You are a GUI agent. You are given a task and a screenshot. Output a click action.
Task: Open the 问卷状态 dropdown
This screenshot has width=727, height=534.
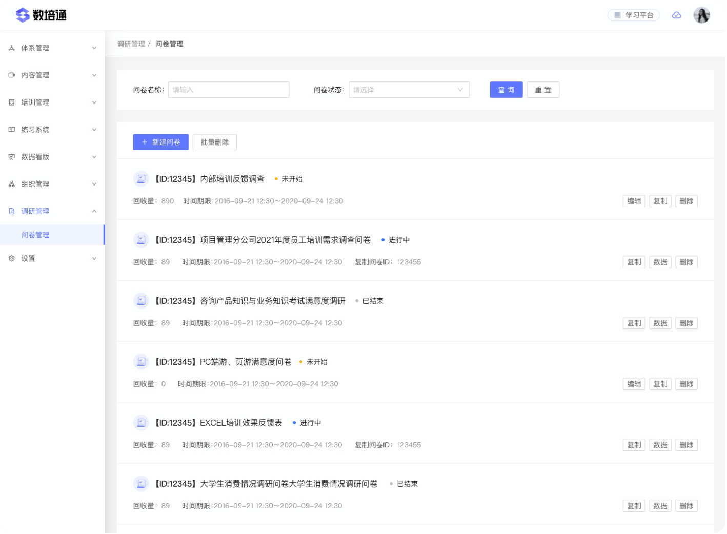tap(409, 90)
